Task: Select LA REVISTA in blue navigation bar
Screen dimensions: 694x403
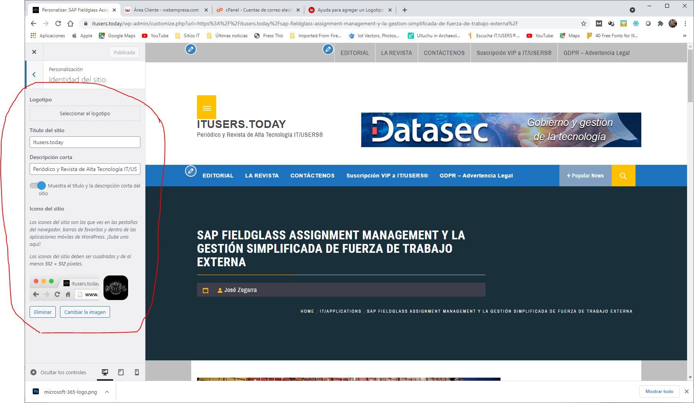Action: coord(262,176)
